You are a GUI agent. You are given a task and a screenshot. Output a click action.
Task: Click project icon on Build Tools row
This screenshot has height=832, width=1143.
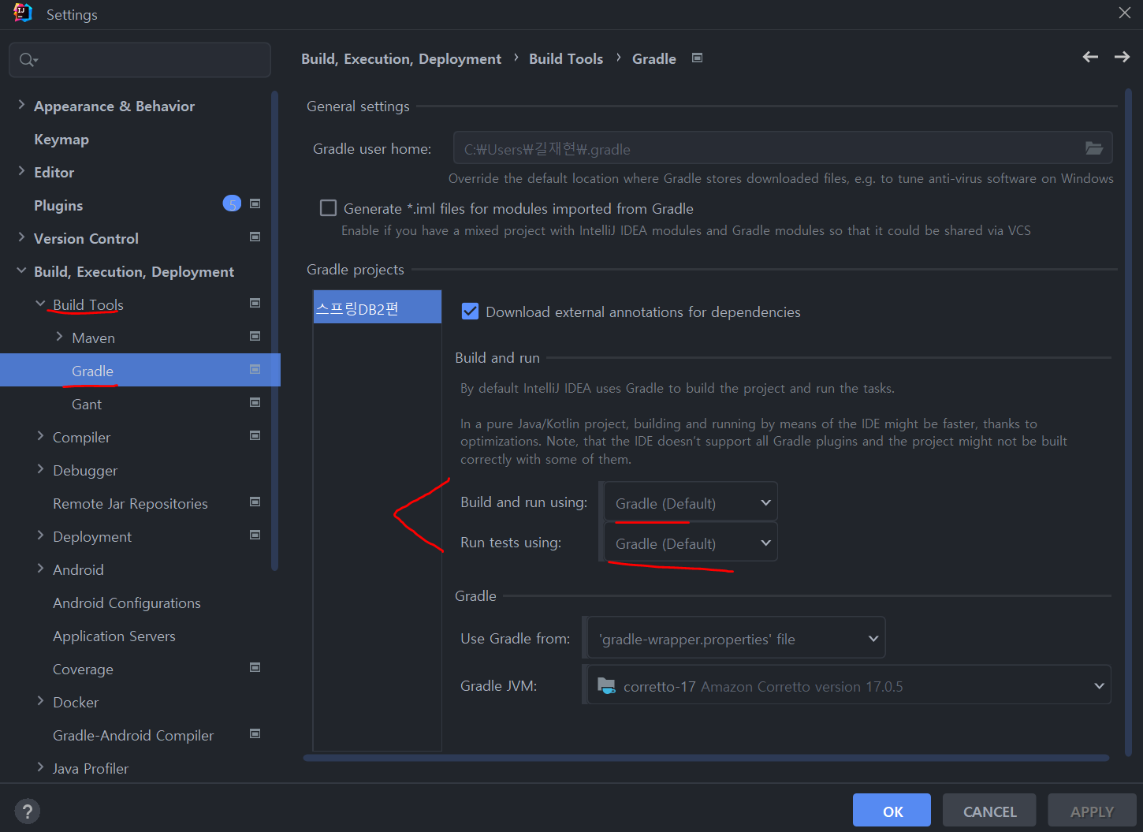255,303
